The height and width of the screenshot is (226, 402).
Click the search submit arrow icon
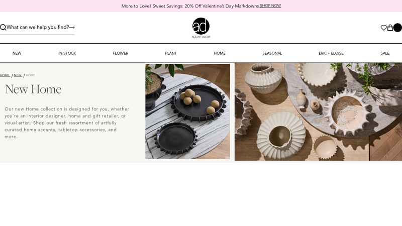coord(72,27)
